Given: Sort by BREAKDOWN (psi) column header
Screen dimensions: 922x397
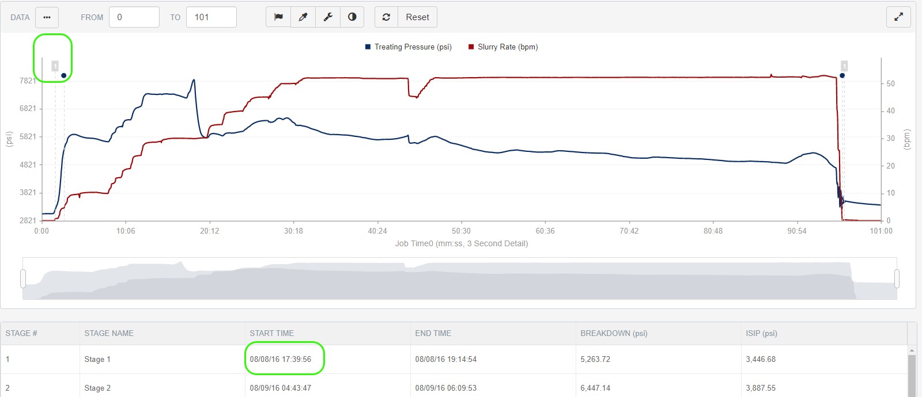Looking at the screenshot, I should (x=614, y=333).
